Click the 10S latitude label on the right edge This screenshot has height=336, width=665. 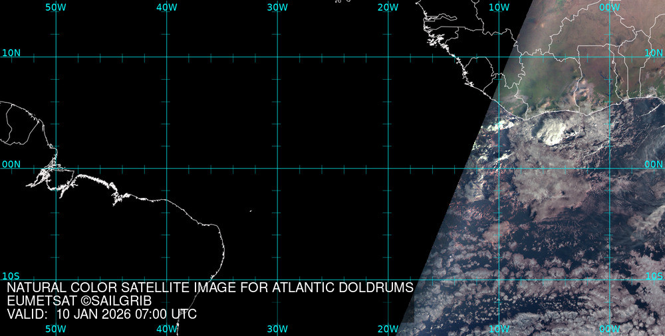click(x=654, y=276)
